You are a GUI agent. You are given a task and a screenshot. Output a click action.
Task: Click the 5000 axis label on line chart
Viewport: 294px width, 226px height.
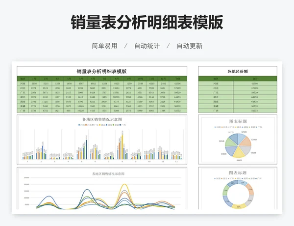27,204
